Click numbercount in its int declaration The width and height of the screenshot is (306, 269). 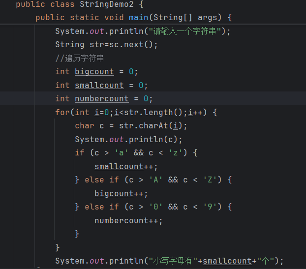tap(102, 99)
